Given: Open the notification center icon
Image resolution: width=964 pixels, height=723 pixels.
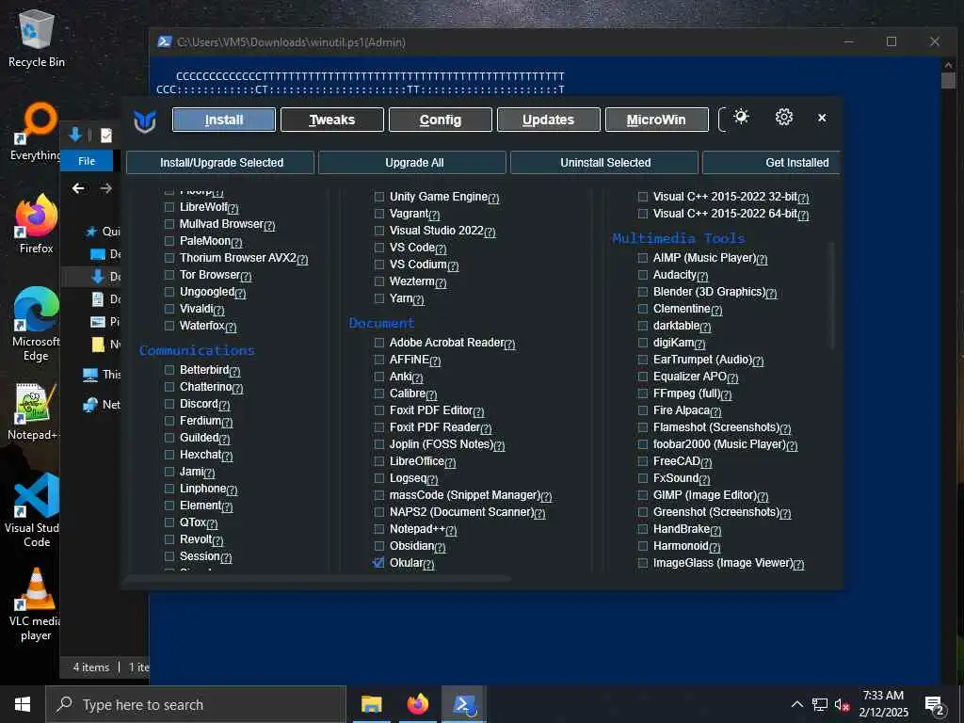Looking at the screenshot, I should [x=935, y=705].
